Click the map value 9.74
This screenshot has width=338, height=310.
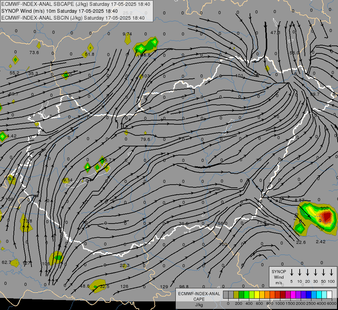[127, 34]
